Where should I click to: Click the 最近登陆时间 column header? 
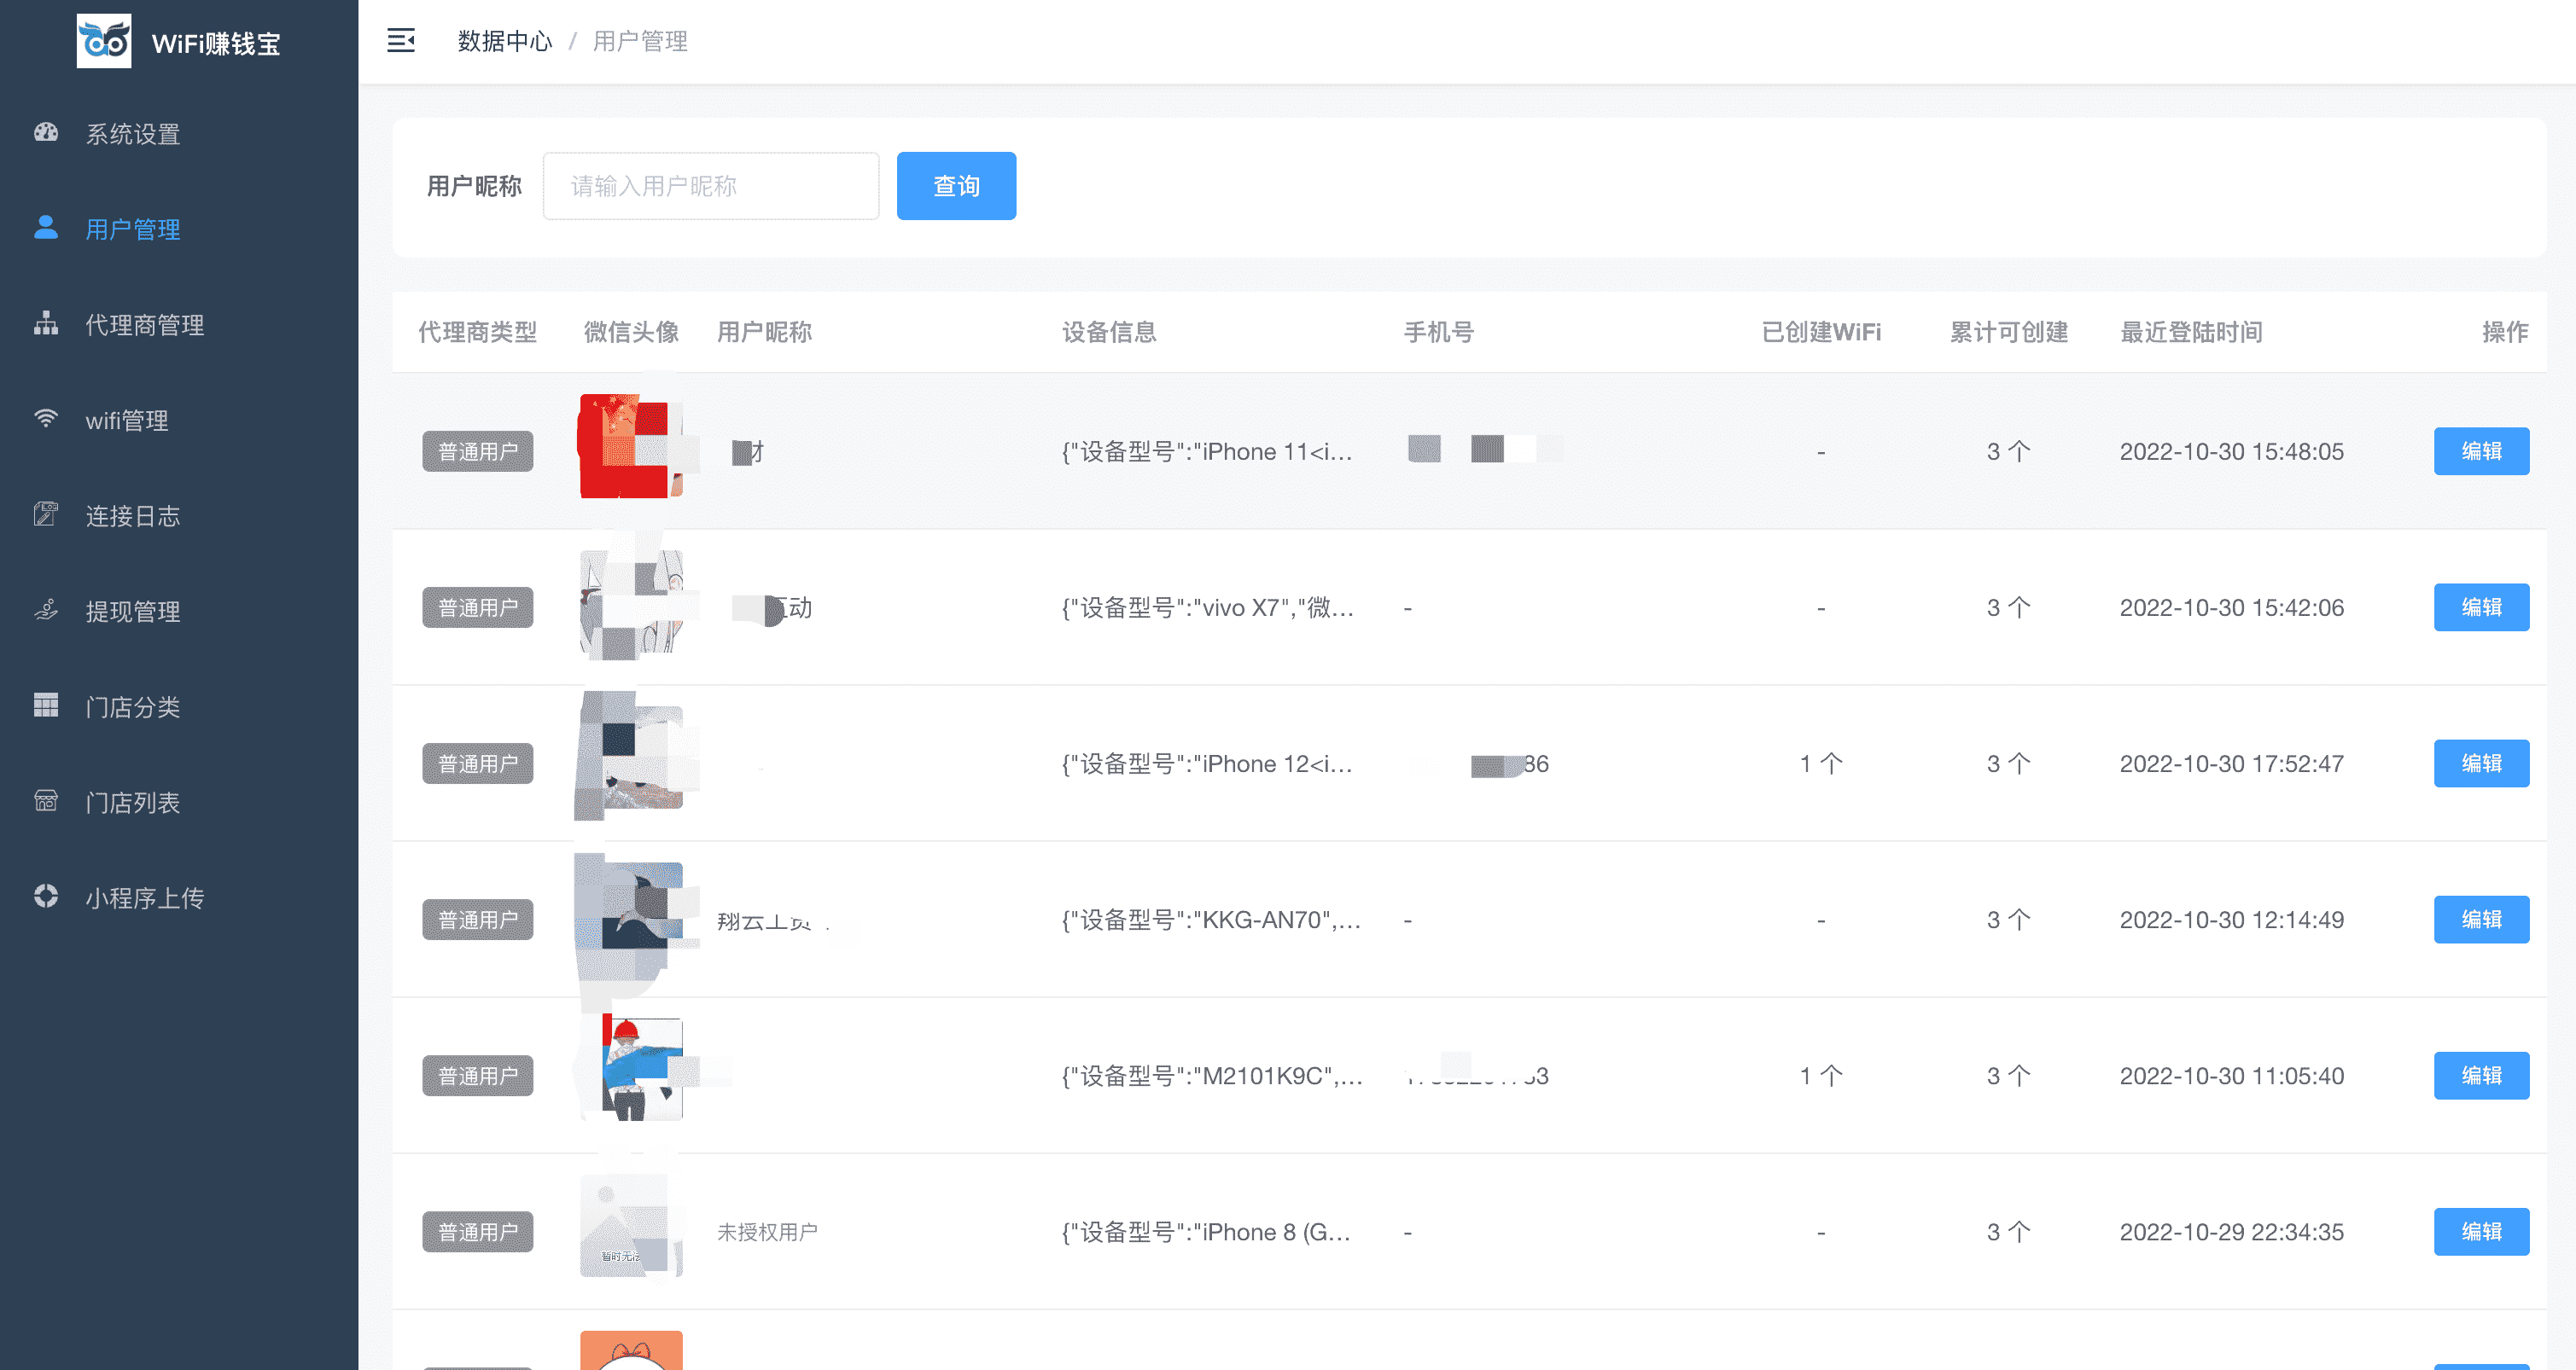2191,332
